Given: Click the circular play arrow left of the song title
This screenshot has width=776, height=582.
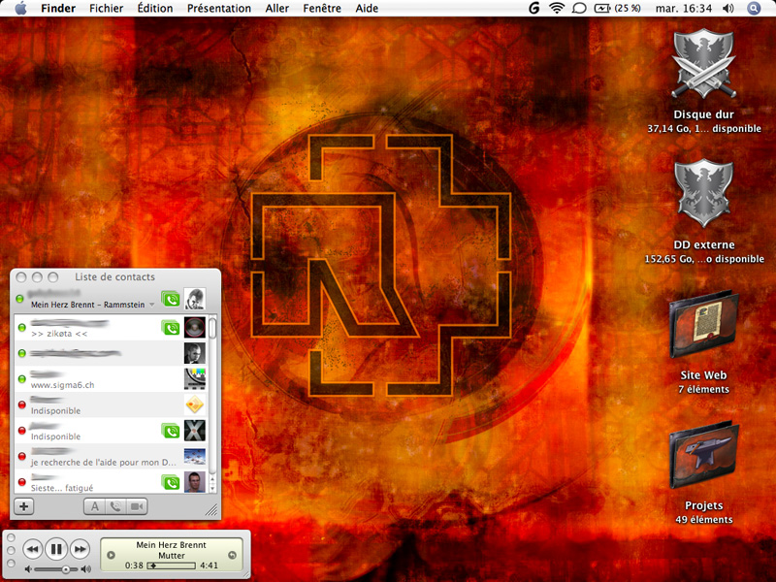Looking at the screenshot, I should [111, 555].
